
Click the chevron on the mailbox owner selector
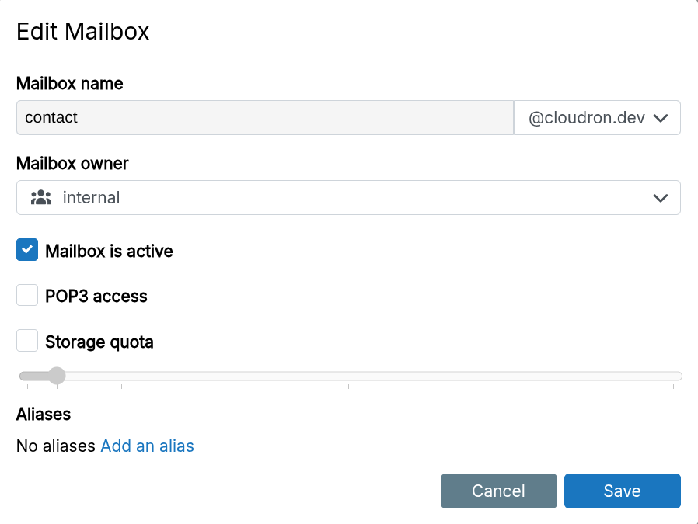pos(661,197)
